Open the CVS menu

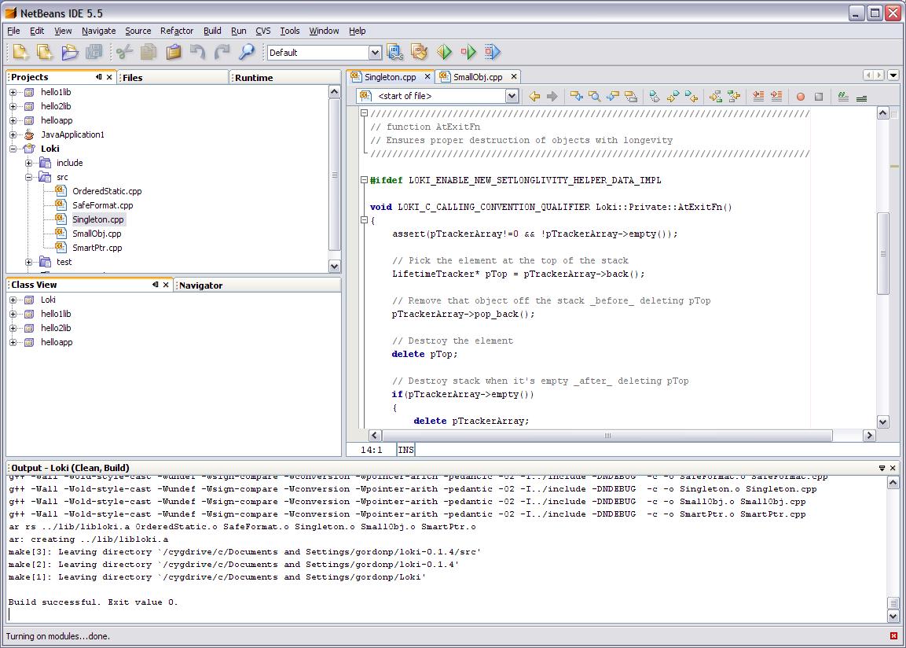[263, 31]
